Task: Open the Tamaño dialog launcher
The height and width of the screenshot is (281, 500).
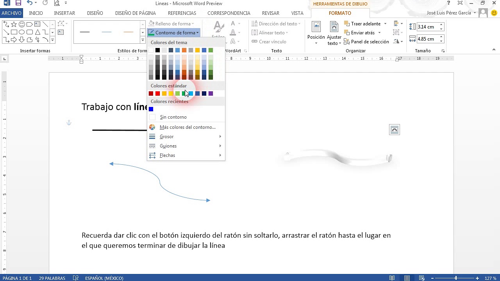Action: point(443,51)
